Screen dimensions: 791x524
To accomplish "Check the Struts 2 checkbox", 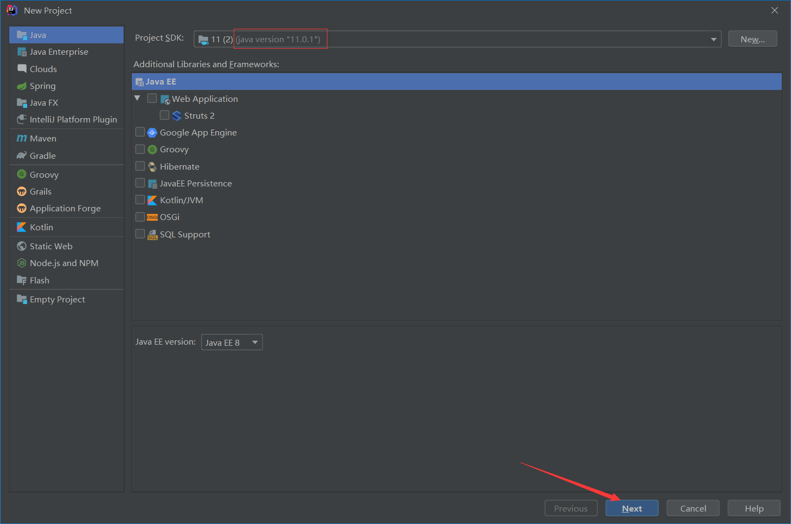I will point(165,115).
